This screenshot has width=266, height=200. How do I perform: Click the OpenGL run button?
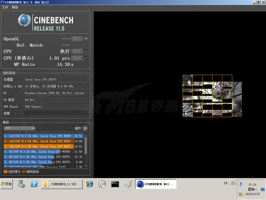pos(77,39)
